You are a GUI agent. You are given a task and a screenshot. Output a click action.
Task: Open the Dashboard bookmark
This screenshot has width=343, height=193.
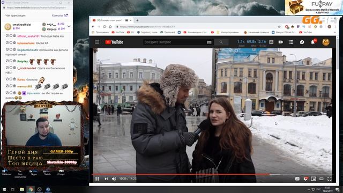pos(168,32)
